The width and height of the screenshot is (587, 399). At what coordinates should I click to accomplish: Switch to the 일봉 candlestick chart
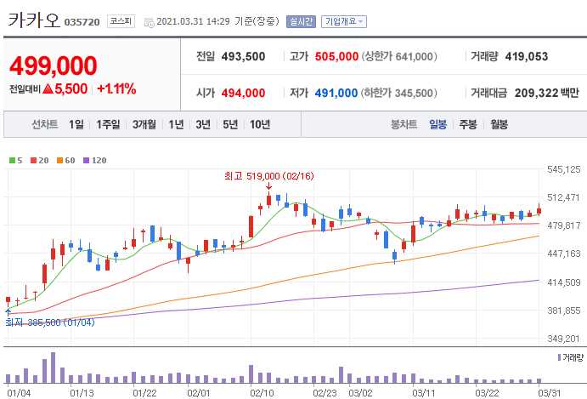click(438, 124)
